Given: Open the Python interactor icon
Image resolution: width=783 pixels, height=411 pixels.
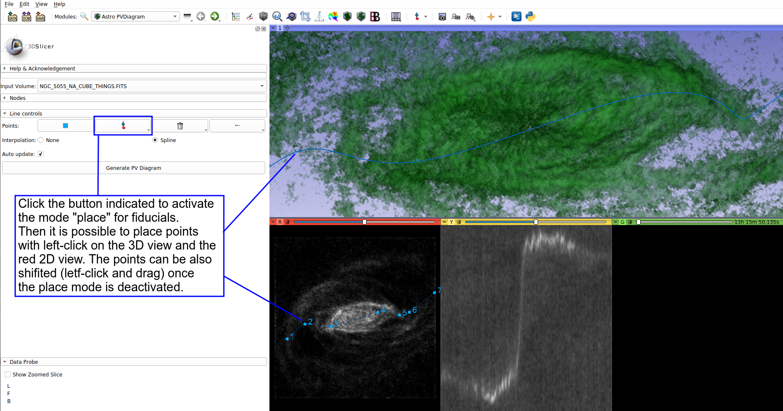Looking at the screenshot, I should pyautogui.click(x=530, y=16).
